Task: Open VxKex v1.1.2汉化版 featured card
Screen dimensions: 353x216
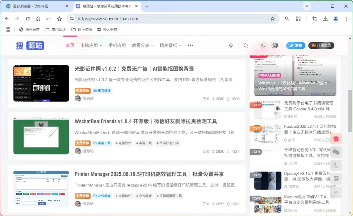Action: (x=295, y=75)
